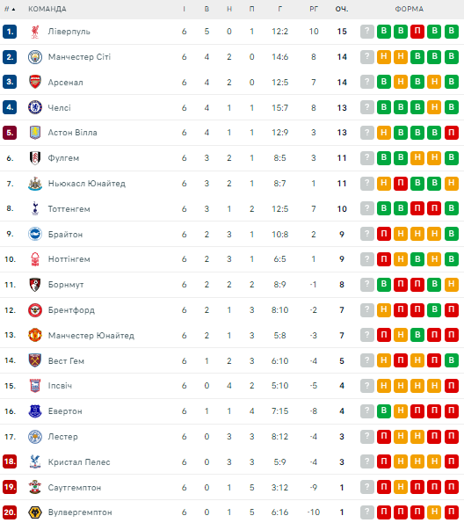Click the КОМАНДА column header
Image resolution: width=464 pixels, height=523 pixels.
[x=47, y=10]
